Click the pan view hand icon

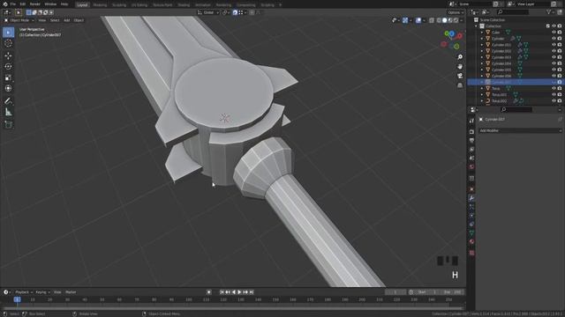(460, 67)
